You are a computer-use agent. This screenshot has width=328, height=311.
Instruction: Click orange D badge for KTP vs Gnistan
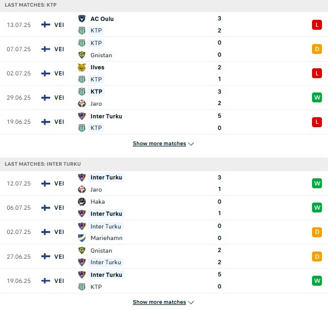(317, 49)
